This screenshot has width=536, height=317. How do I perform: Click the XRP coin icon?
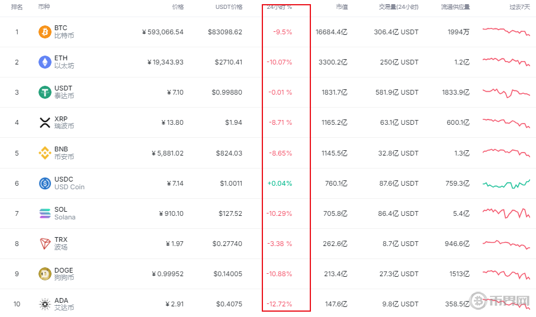click(x=45, y=123)
